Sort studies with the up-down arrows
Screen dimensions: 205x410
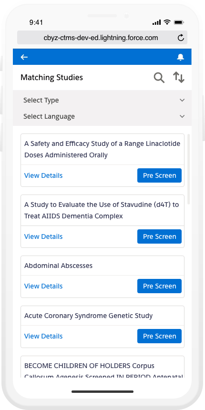coord(179,77)
